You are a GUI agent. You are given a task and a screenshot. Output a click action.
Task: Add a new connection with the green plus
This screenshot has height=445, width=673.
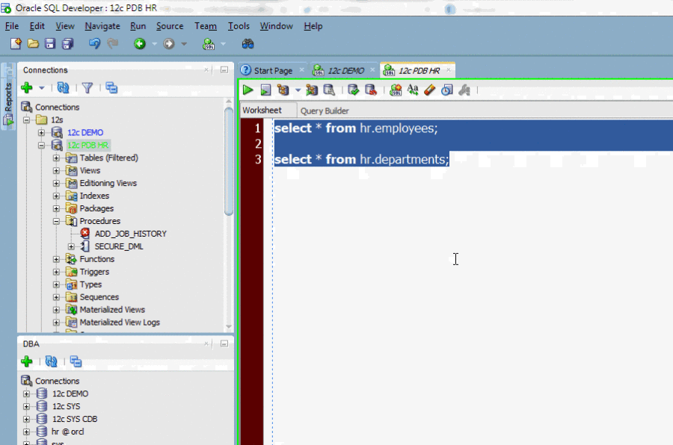point(25,87)
